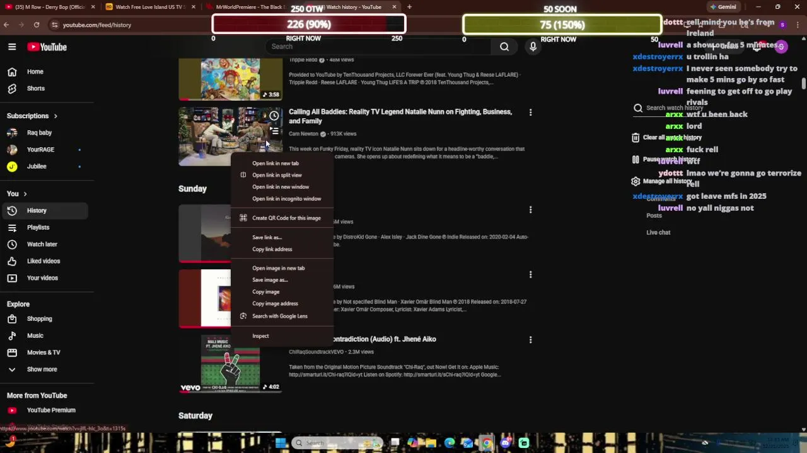The height and width of the screenshot is (453, 807).
Task: Open more options for Contradiction (Audio) video
Action: pyautogui.click(x=530, y=339)
